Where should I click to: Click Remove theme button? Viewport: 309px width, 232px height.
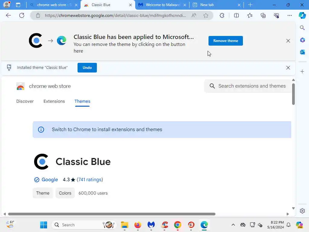[226, 41]
